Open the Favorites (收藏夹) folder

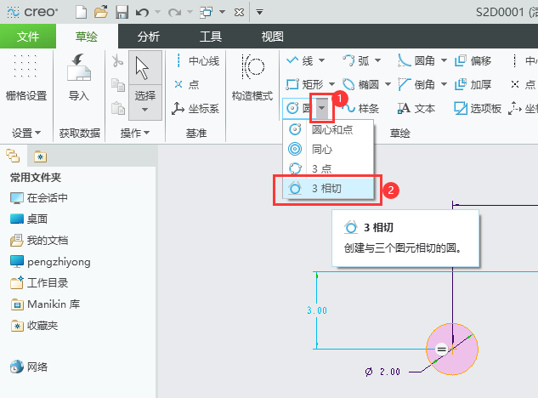click(34, 326)
